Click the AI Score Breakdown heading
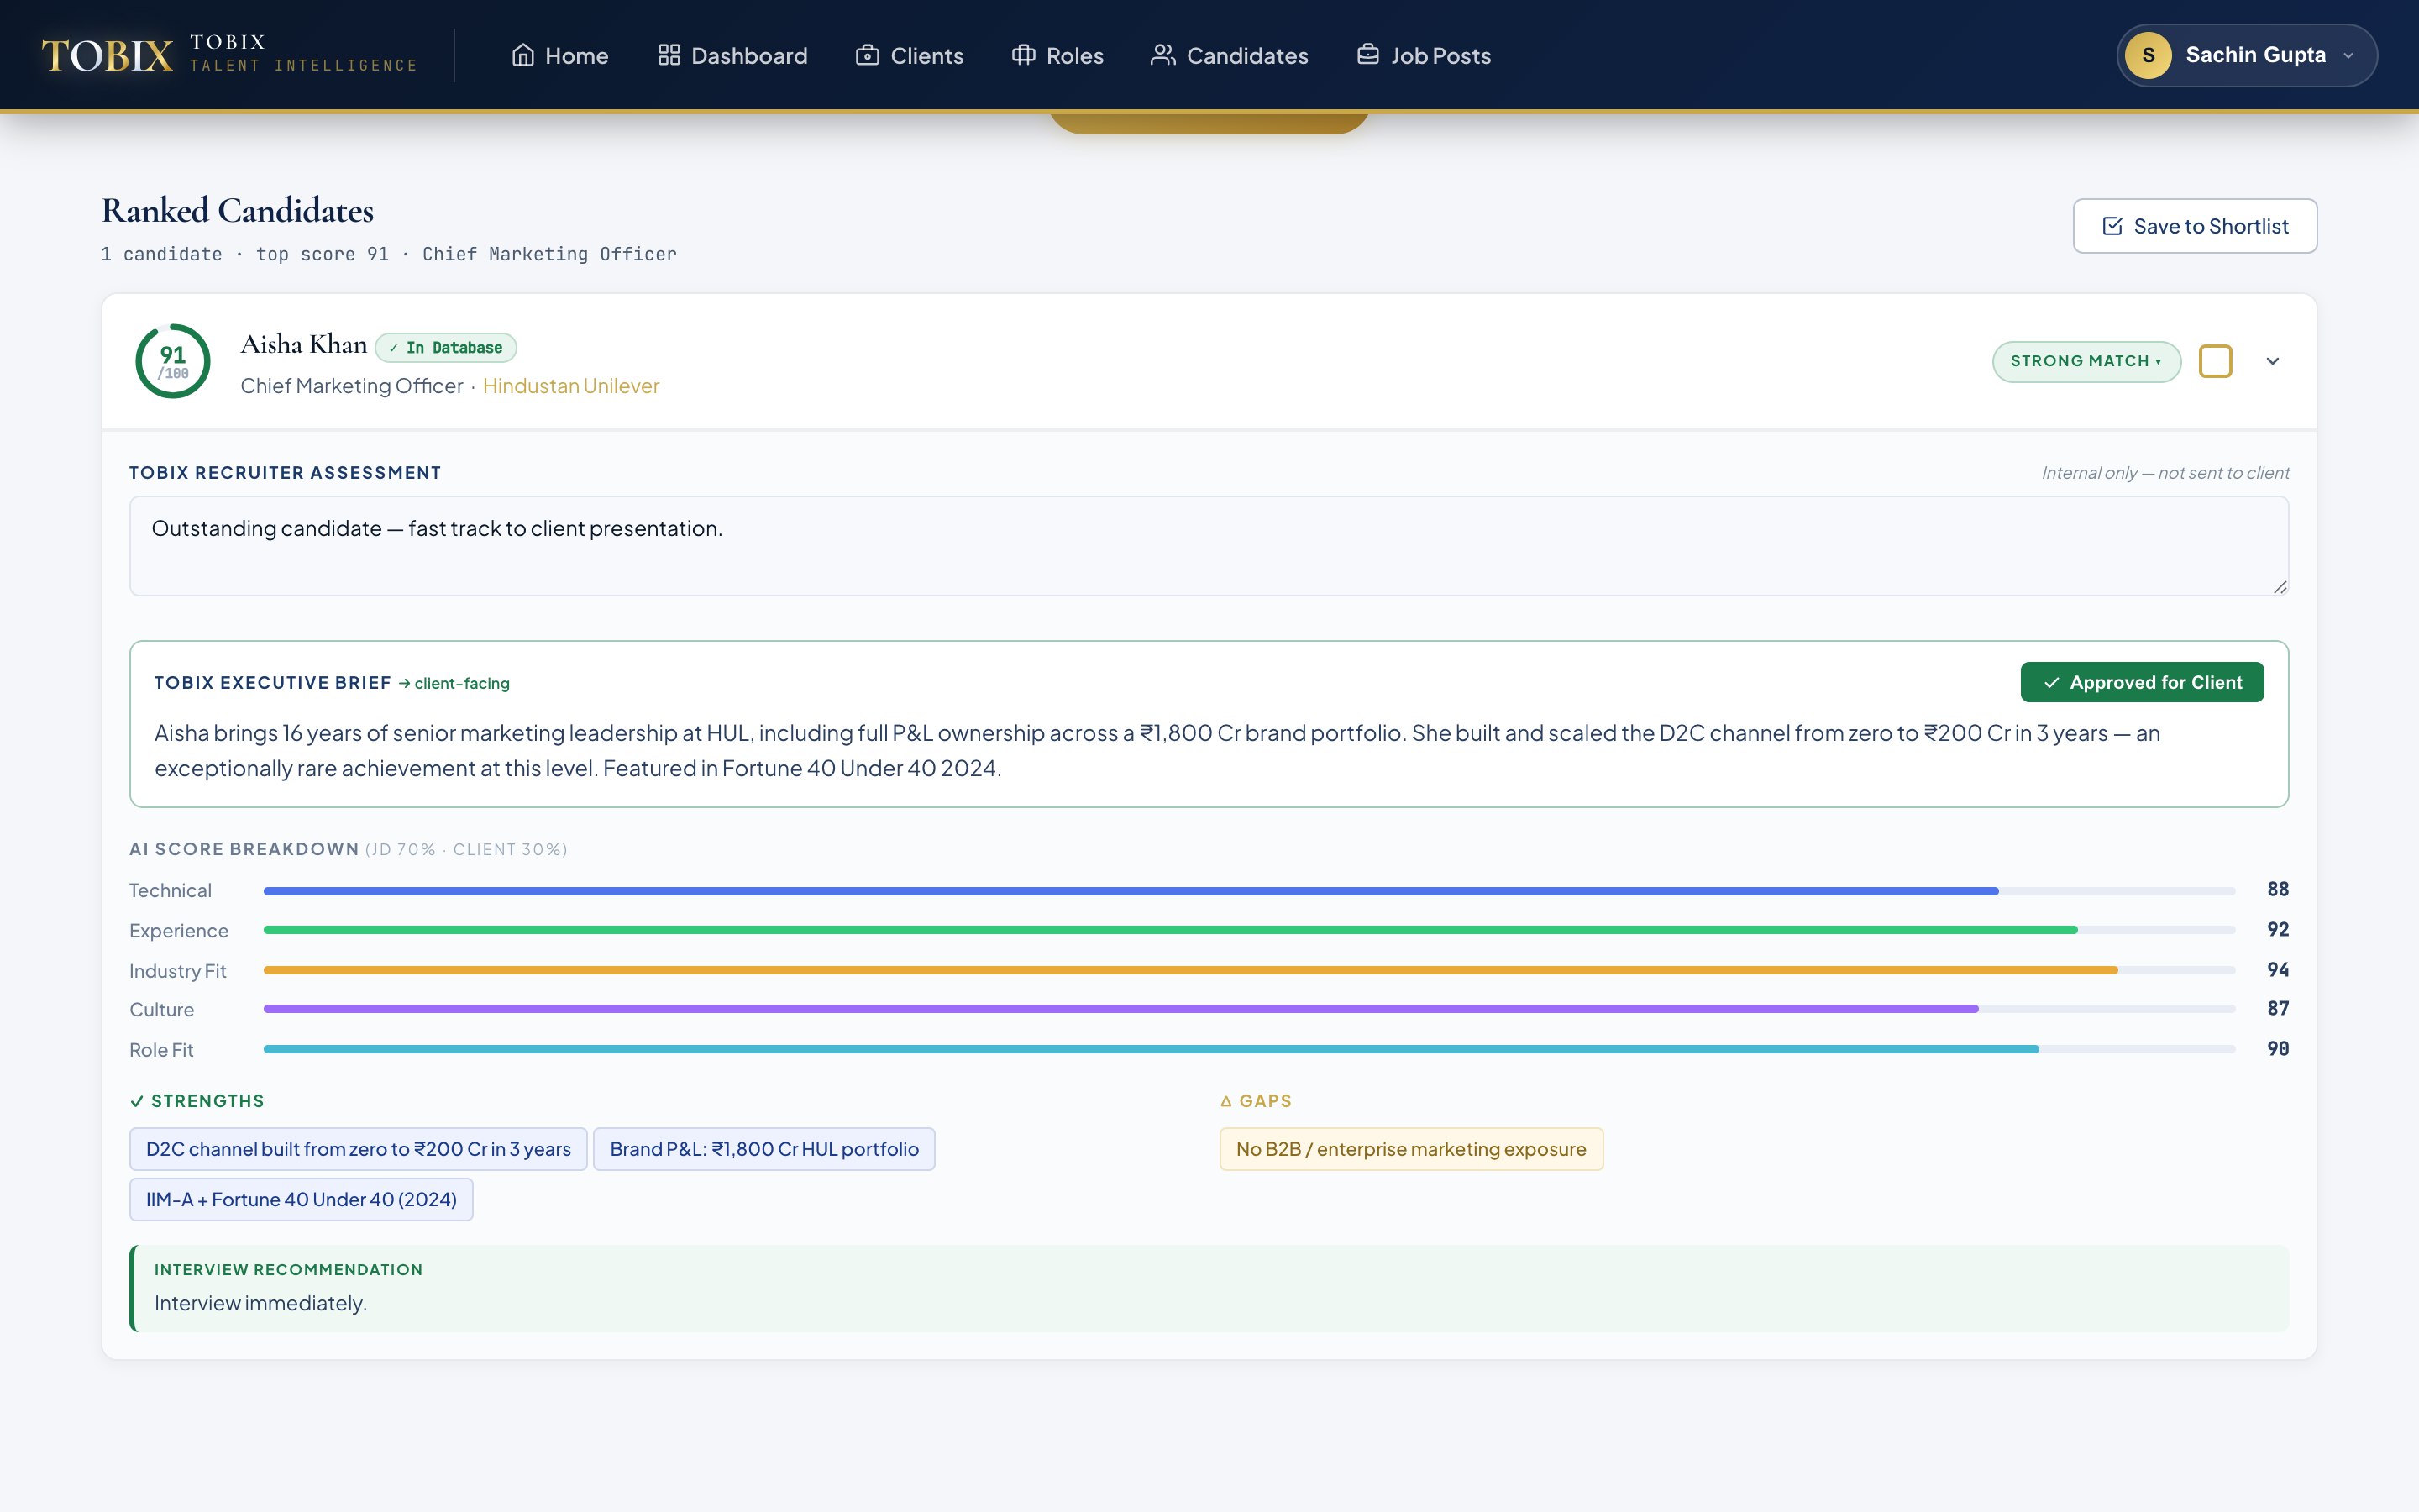This screenshot has height=1512, width=2419. pyautogui.click(x=244, y=849)
